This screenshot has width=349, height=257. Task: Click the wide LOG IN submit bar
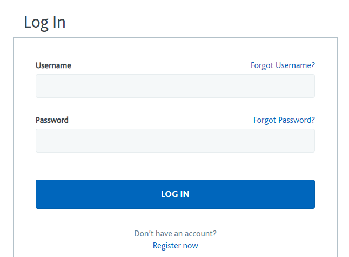175,194
